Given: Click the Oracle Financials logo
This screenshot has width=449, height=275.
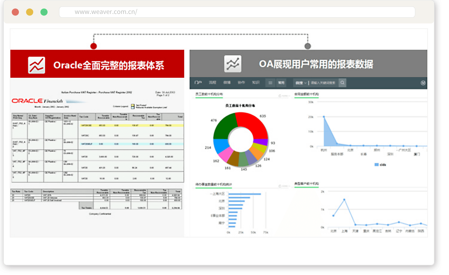Looking at the screenshot, I should (37, 101).
